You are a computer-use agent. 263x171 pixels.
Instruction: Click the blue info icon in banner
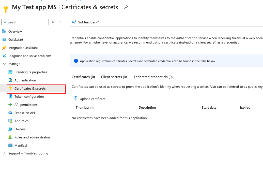click(76, 61)
